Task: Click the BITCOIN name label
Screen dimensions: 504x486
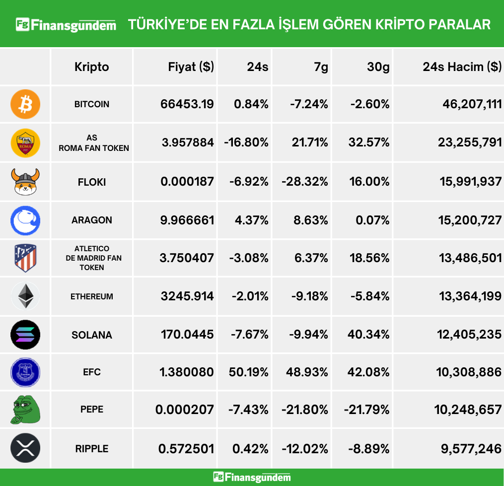Action: coord(92,104)
